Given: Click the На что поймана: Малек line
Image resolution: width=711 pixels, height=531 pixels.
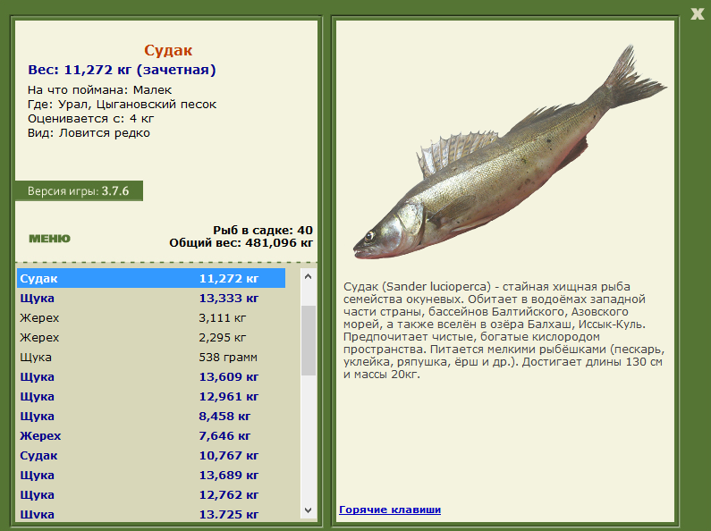Looking at the screenshot, I should (100, 89).
